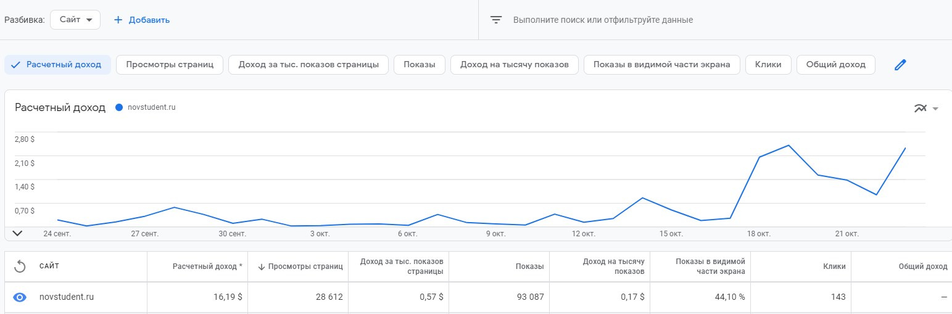Image resolution: width=952 pixels, height=314 pixels.
Task: Click the filter icon beside search field
Action: tap(496, 20)
